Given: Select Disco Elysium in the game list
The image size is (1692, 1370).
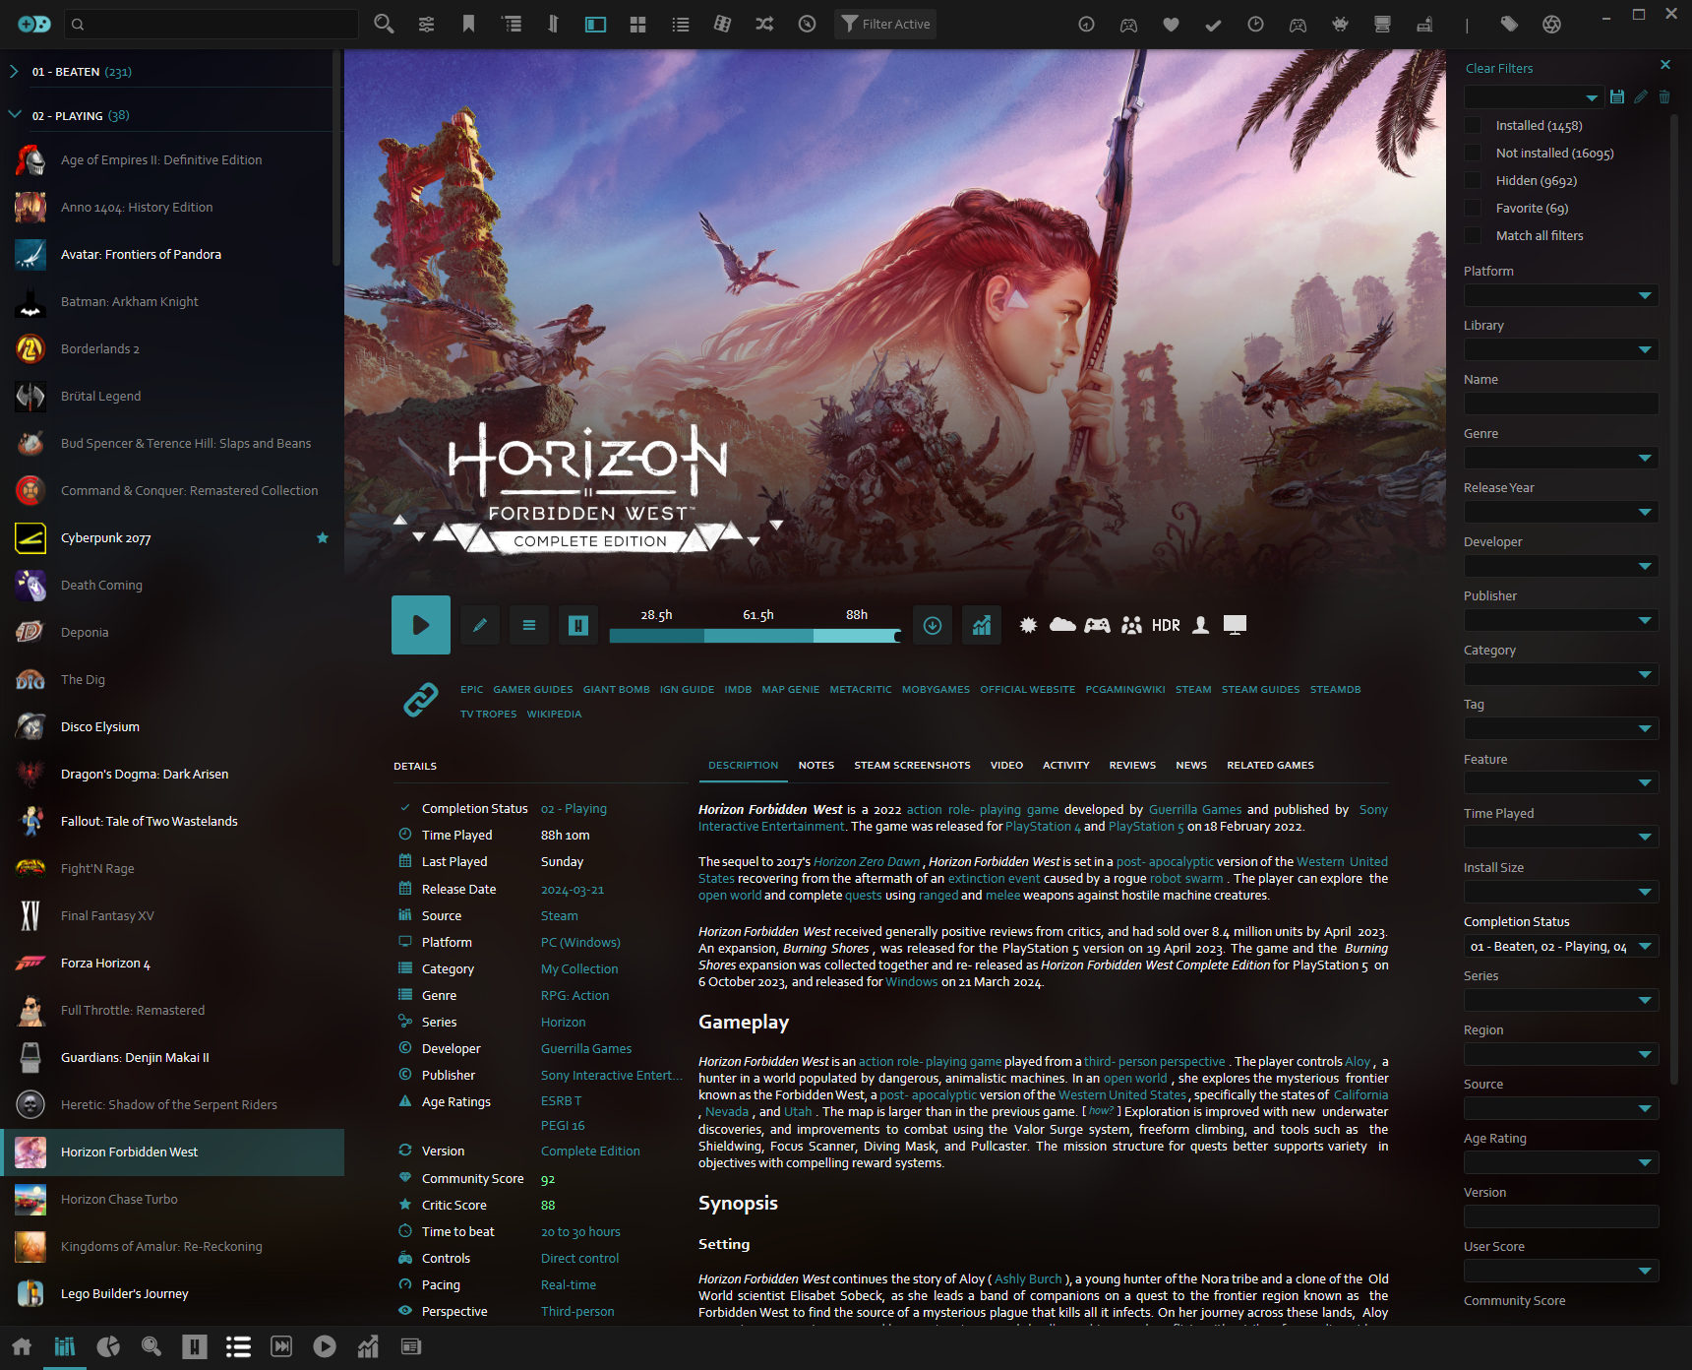Looking at the screenshot, I should (x=172, y=727).
